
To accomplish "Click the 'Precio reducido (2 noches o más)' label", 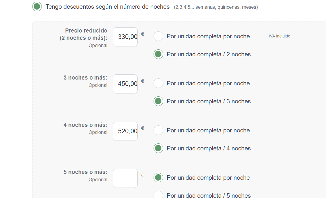I will pos(84,34).
